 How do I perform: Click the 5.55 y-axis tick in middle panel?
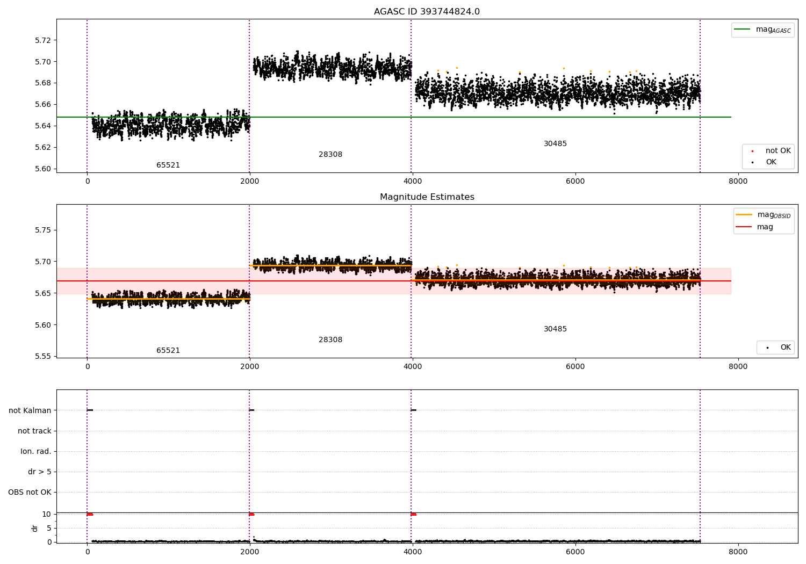pos(43,357)
